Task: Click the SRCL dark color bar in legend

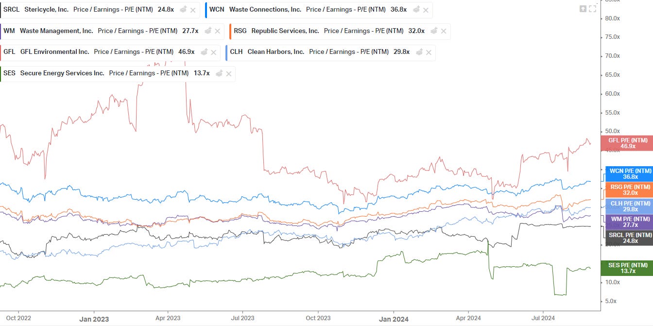Action: pyautogui.click(x=0, y=10)
